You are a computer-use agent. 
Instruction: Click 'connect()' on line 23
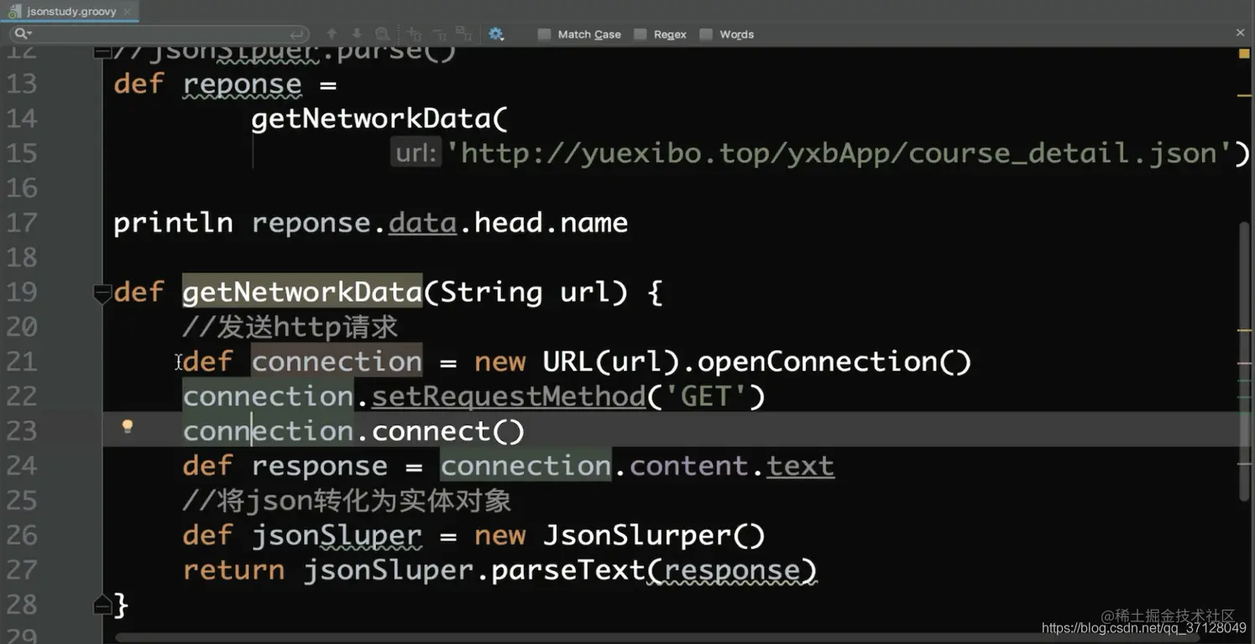pyautogui.click(x=448, y=432)
